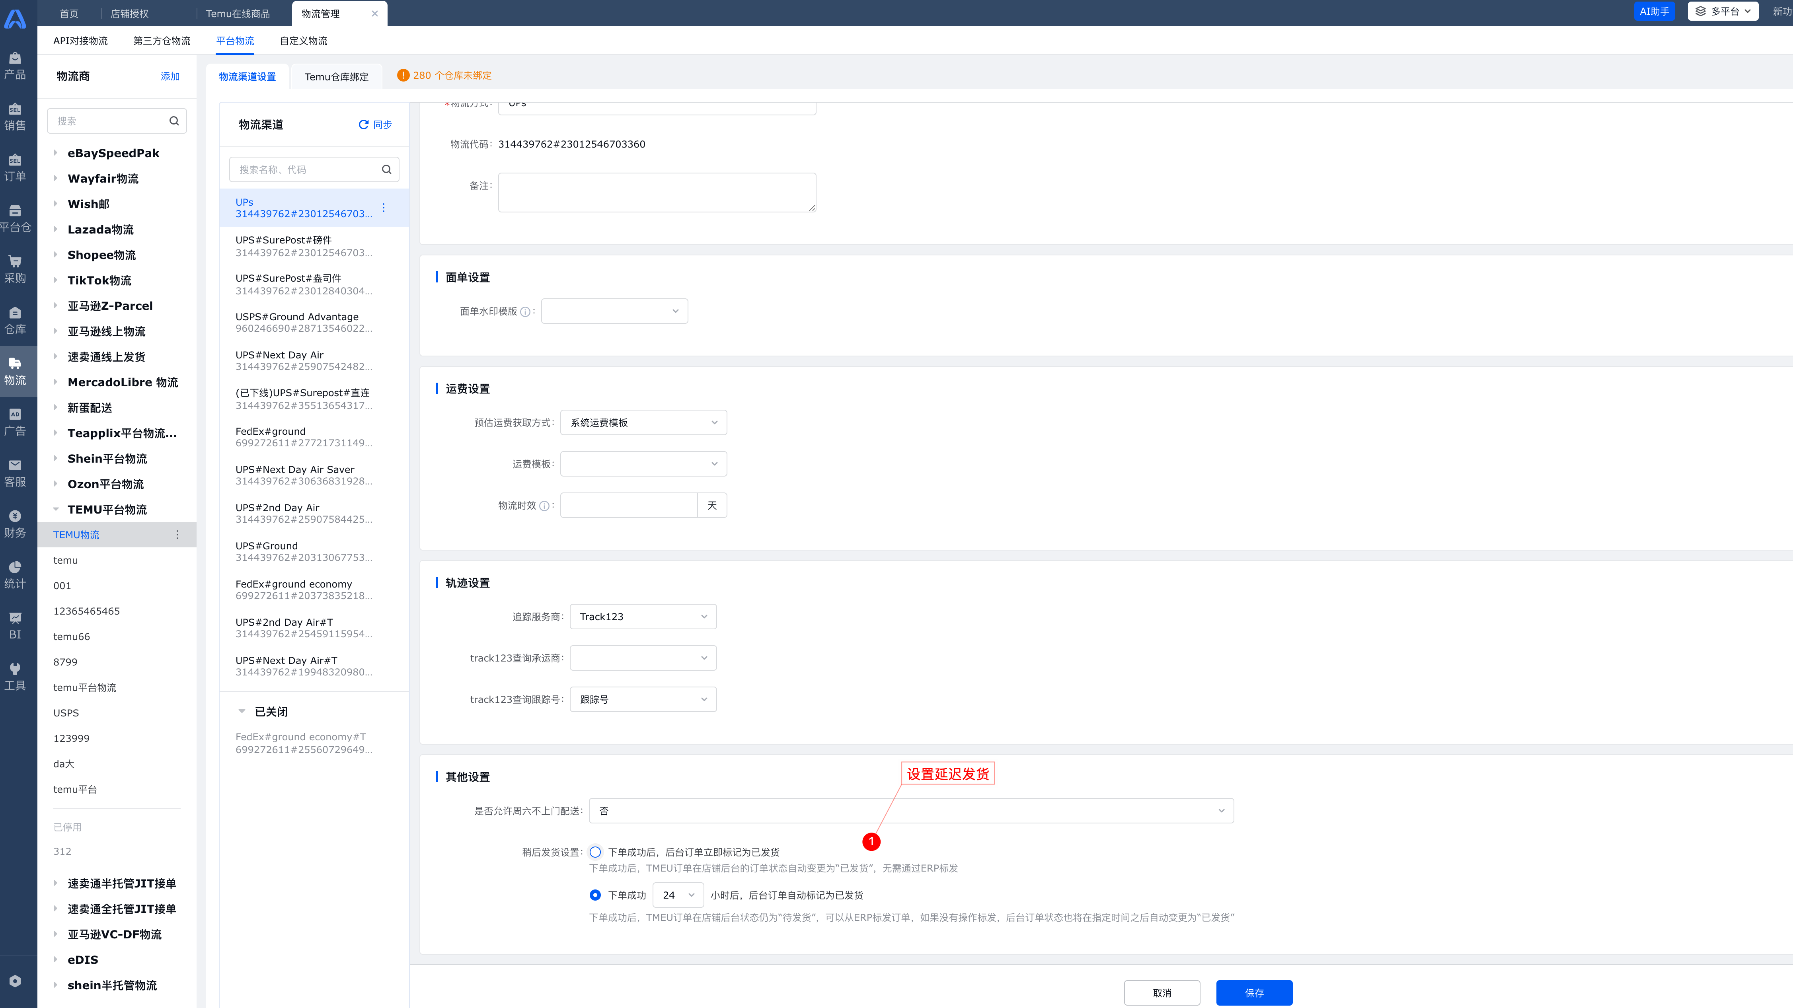
Task: Collapse the TEMU平台物流 tree node
Action: (x=56, y=509)
